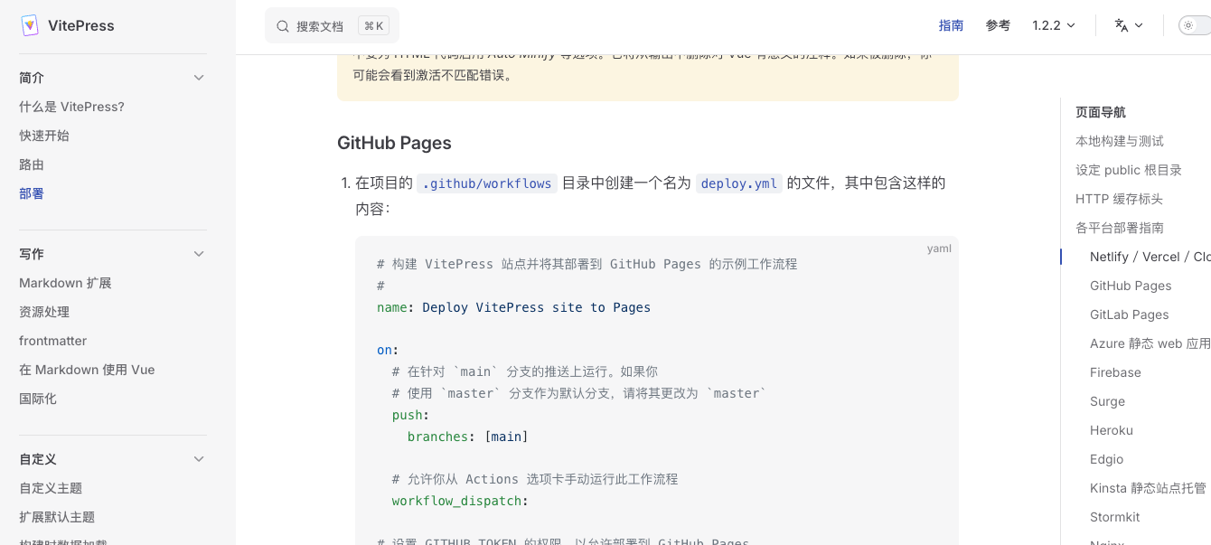Jump to 设定 public 根目录 outline item
The width and height of the screenshot is (1211, 545).
[x=1129, y=170]
